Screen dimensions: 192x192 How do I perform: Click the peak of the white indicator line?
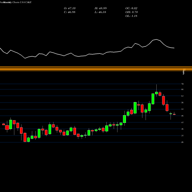point(156,40)
